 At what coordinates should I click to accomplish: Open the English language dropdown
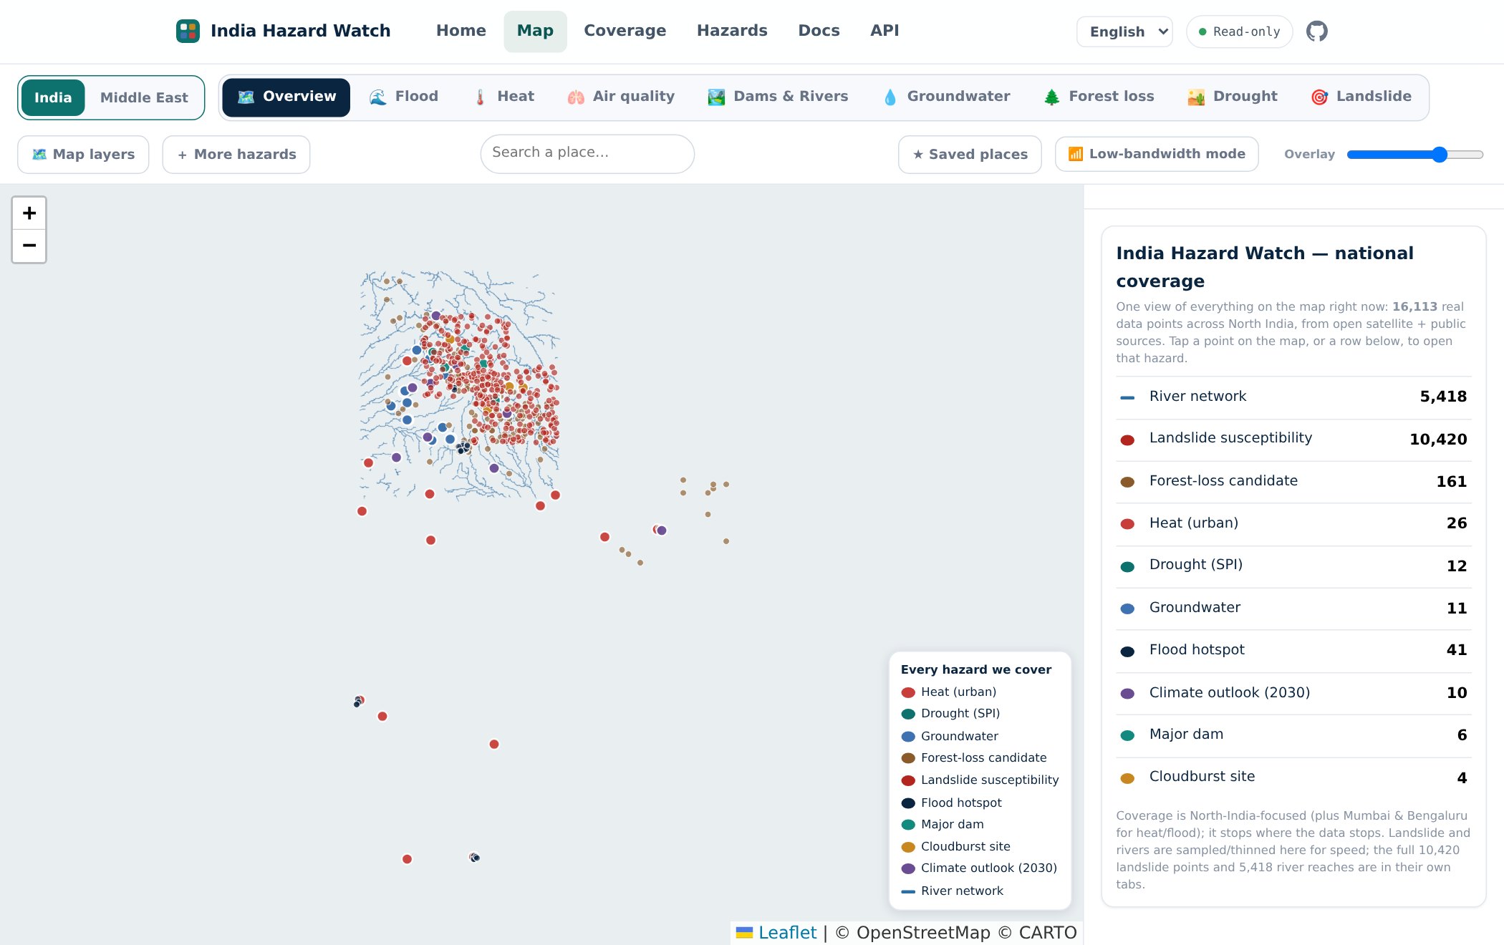pyautogui.click(x=1124, y=31)
